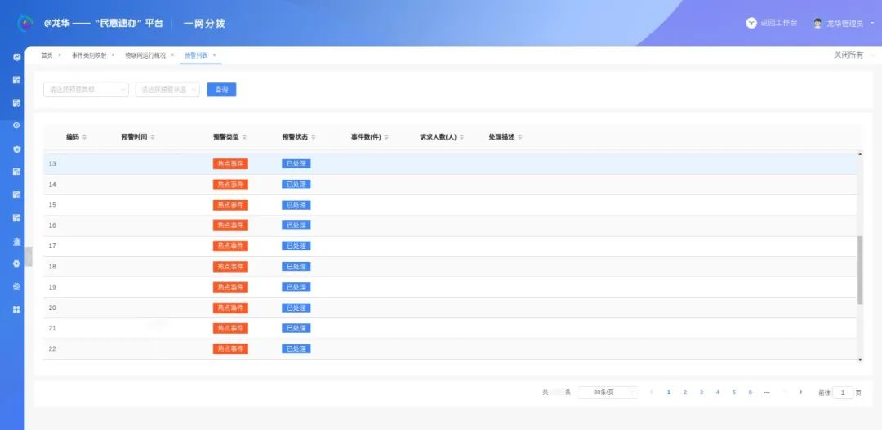The height and width of the screenshot is (430, 882).
Task: Open the shield icon in the sidebar
Action: point(16,149)
